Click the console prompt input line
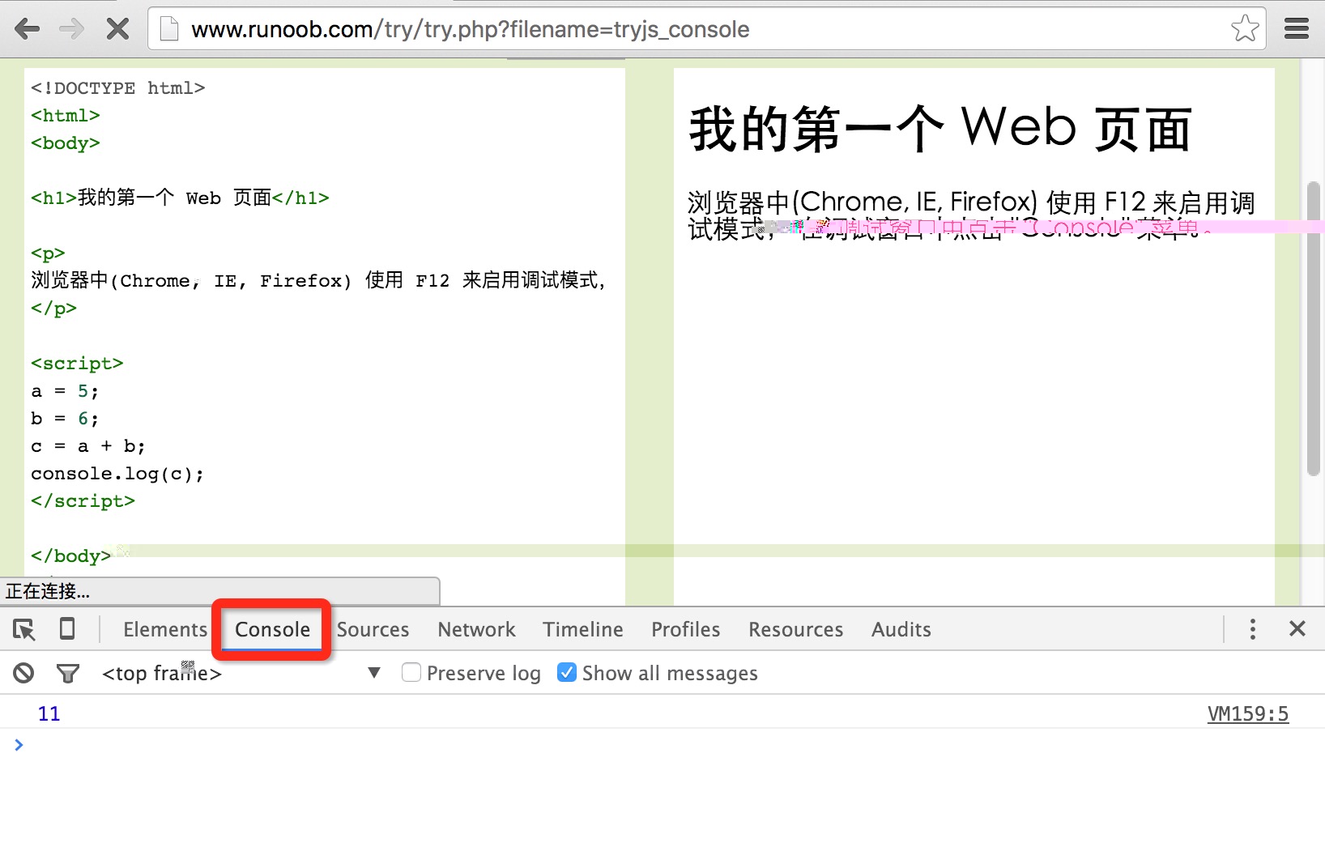Screen dimensions: 1325x847 coord(648,745)
